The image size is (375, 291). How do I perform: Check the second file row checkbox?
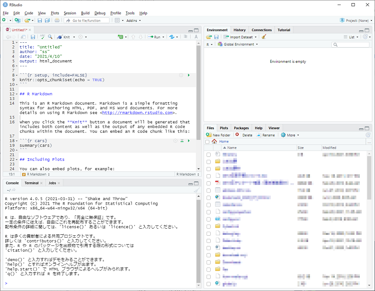point(208,162)
